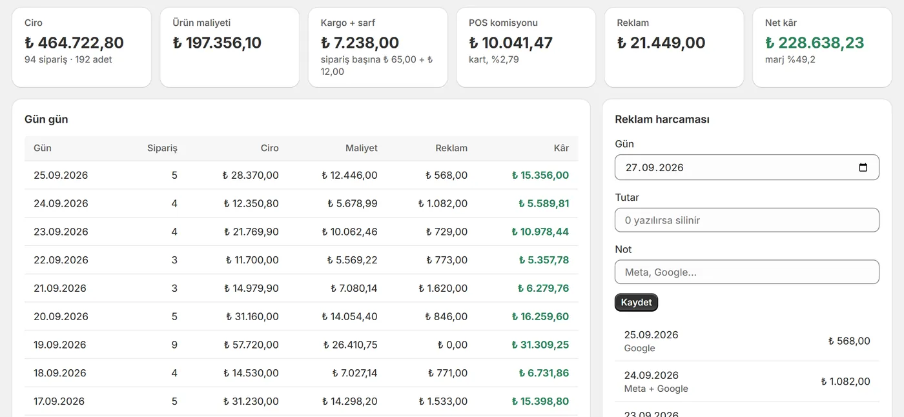This screenshot has height=417, width=904.
Task: Select the 24.09.2026 Meta + Google entry
Action: [747, 381]
